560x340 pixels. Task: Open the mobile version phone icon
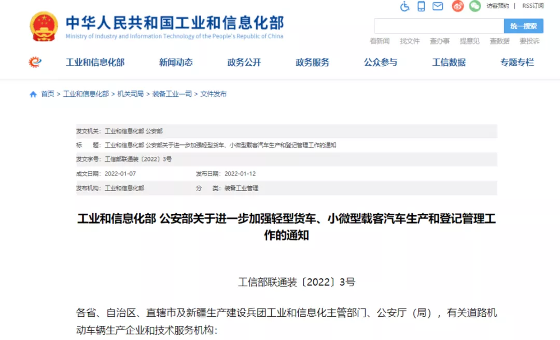tap(422, 6)
